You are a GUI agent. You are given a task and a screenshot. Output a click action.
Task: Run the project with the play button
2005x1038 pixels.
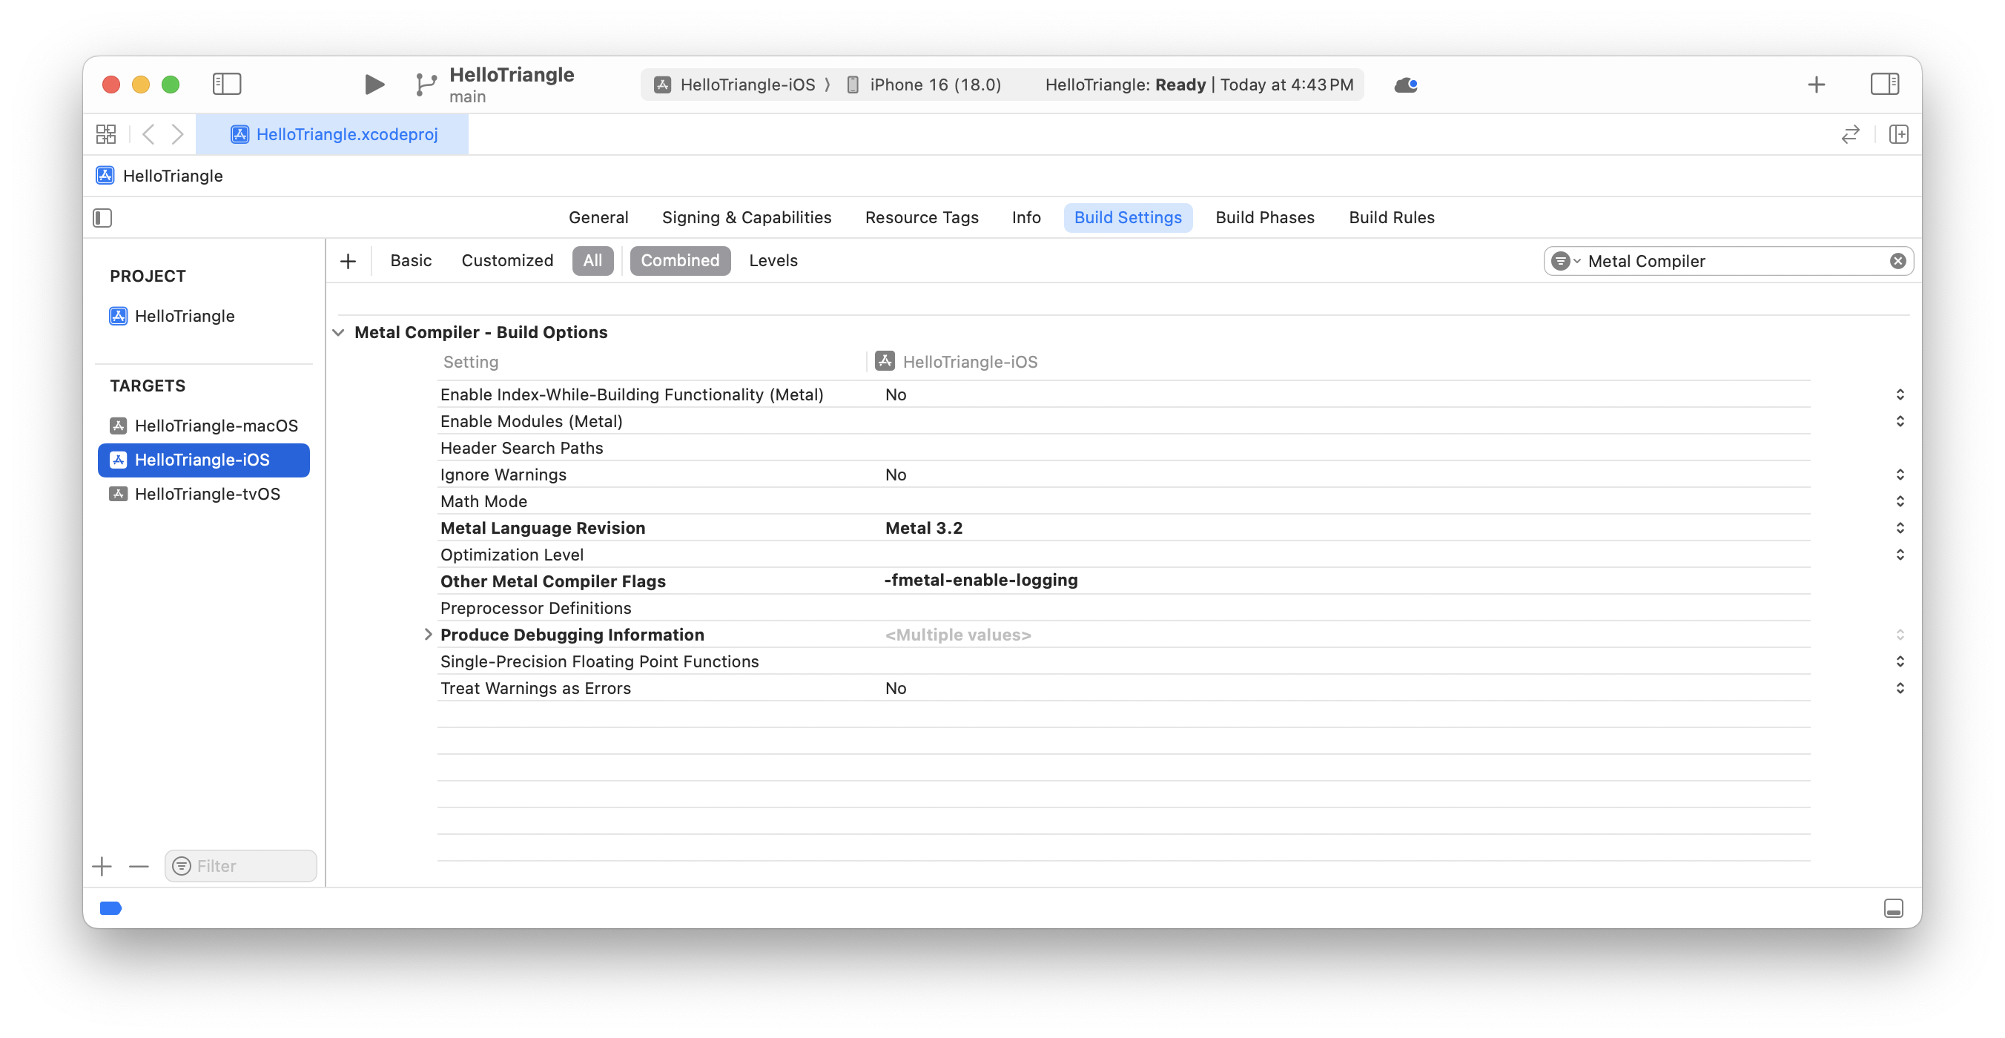(x=374, y=84)
